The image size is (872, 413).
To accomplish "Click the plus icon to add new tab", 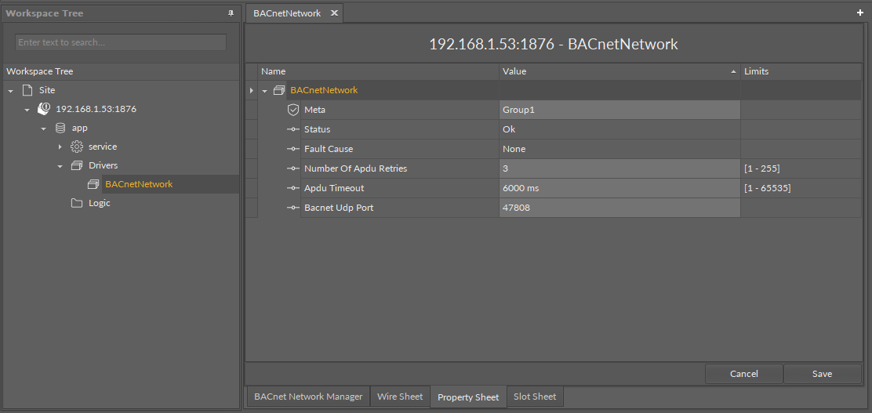I will (x=860, y=13).
